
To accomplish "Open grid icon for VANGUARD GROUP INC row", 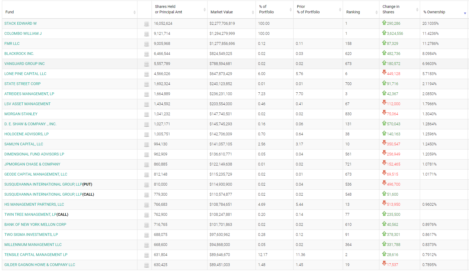I will (147, 64).
